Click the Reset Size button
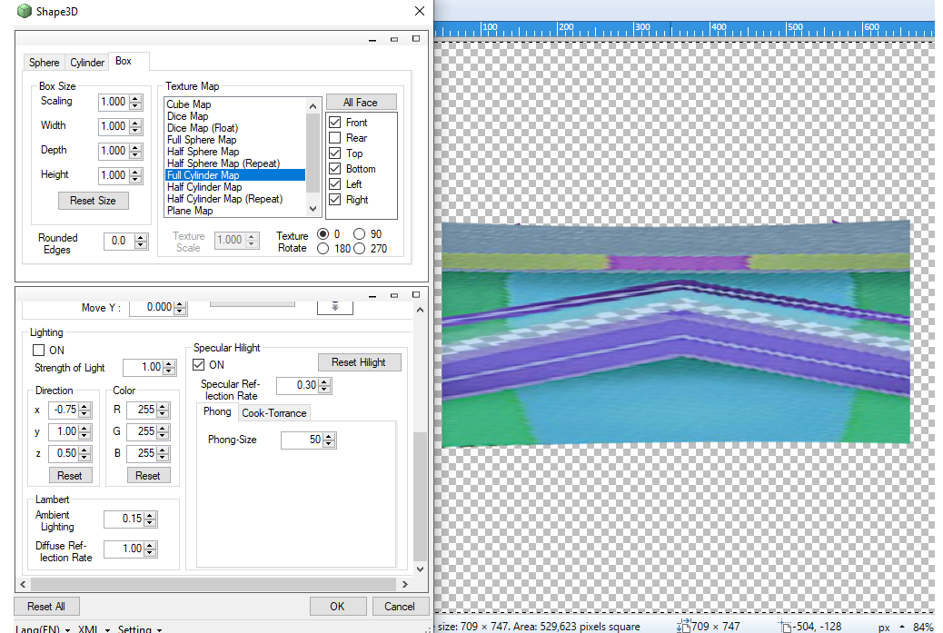Screen dimensions: 943x633 click(x=94, y=200)
